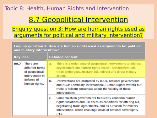Select the underlined Enquiry question 3 subtitle
Viewport: 157px width, 118px height.
(78, 32)
